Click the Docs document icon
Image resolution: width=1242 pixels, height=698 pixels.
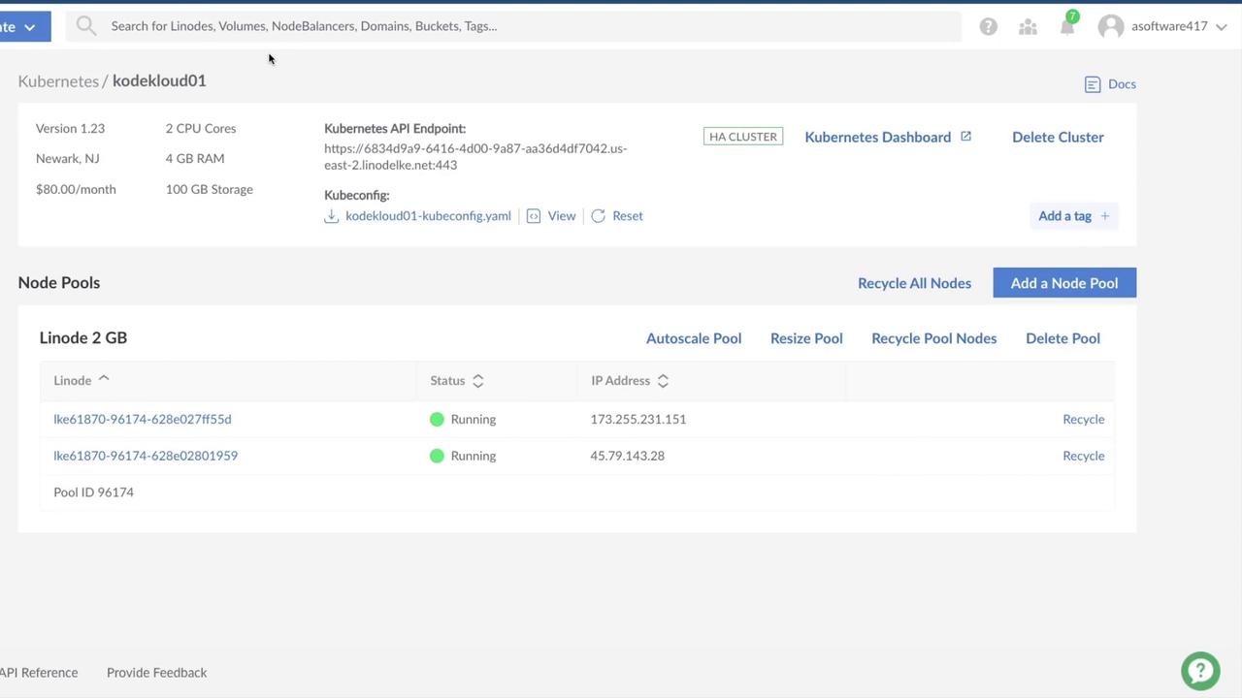coord(1093,84)
